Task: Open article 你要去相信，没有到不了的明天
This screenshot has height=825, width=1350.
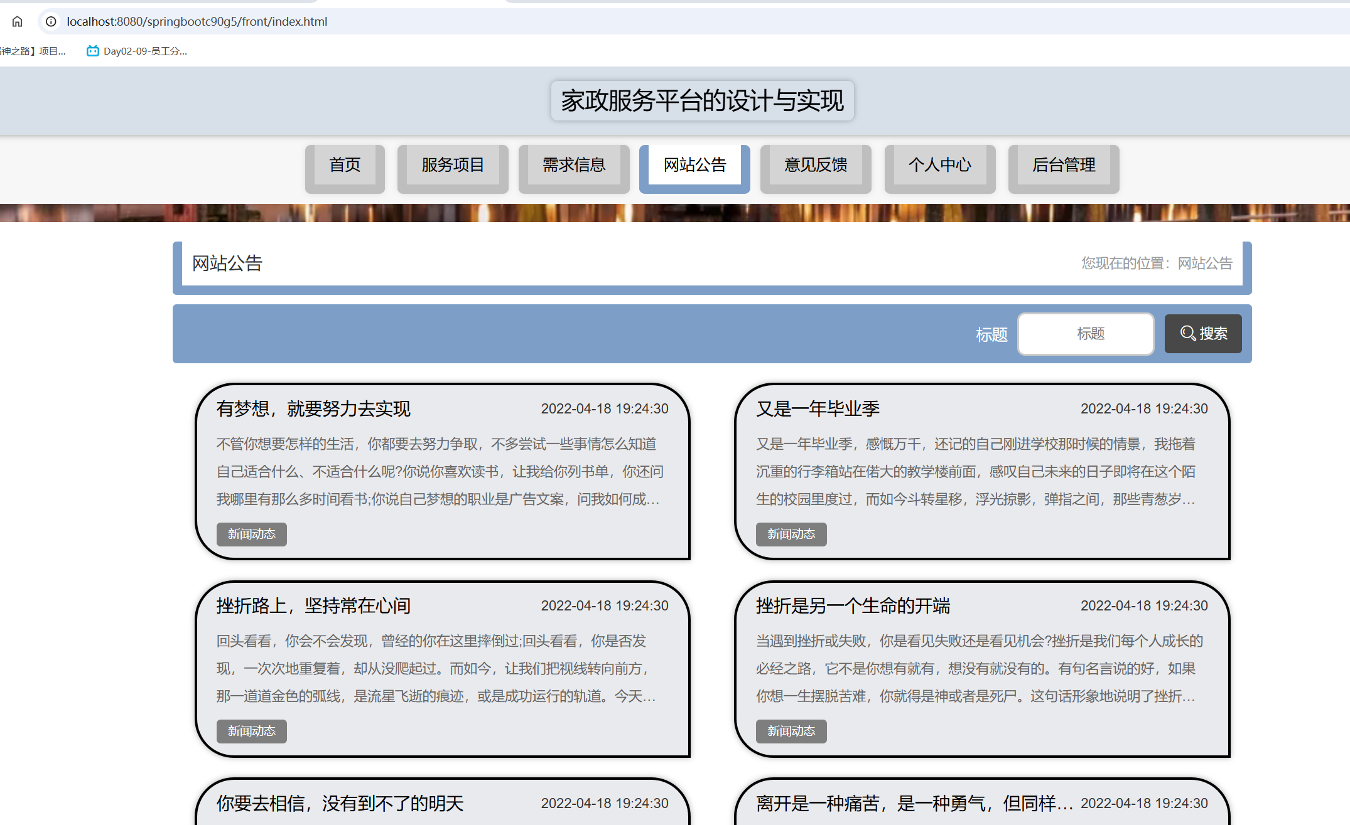Action: 340,804
